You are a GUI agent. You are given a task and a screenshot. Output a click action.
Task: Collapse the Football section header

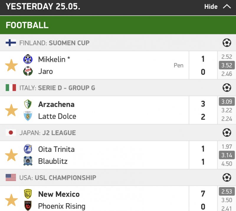pyautogui.click(x=118, y=25)
